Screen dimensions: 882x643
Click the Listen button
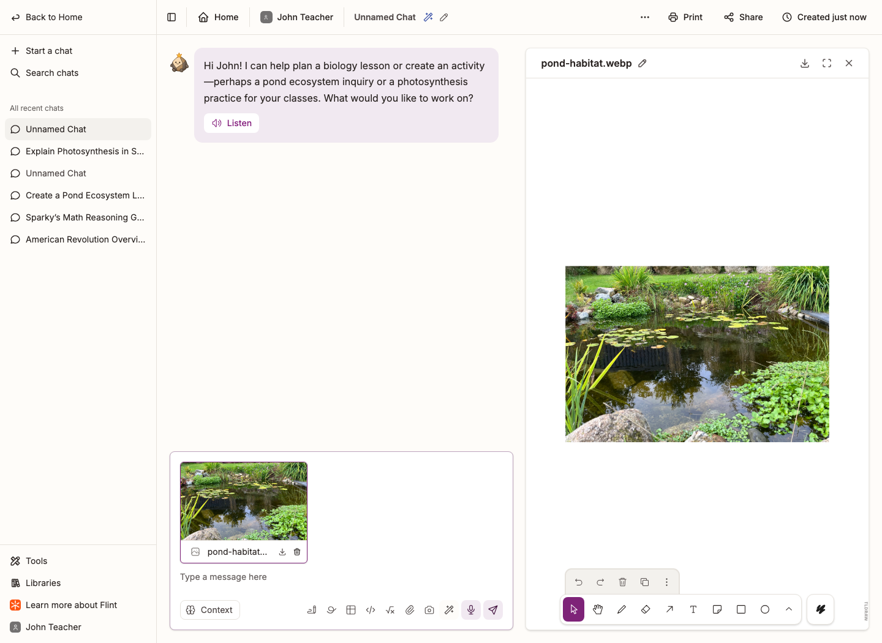pyautogui.click(x=232, y=123)
